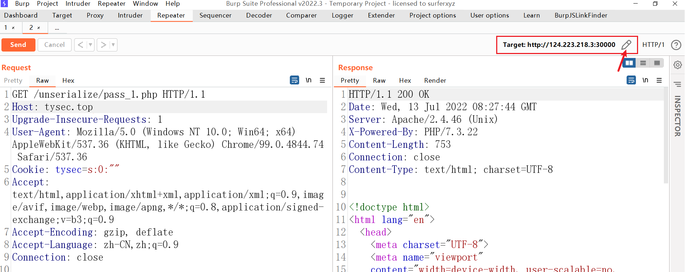Image resolution: width=685 pixels, height=272 pixels.
Task: Switch Request view to Pretty
Action: pos(13,81)
